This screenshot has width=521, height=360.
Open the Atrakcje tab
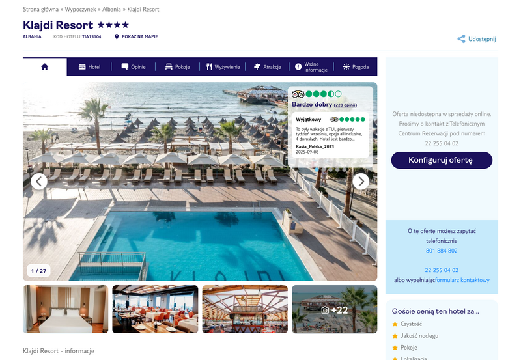tap(267, 67)
